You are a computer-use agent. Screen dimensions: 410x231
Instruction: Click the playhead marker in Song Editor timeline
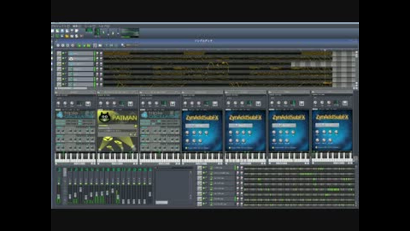[325, 50]
